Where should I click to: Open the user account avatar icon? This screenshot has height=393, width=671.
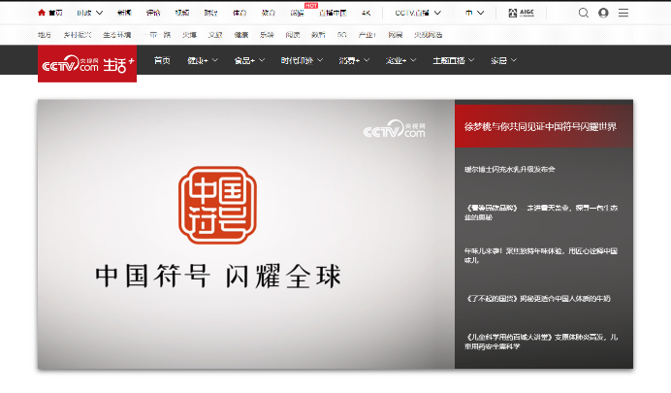pos(603,13)
